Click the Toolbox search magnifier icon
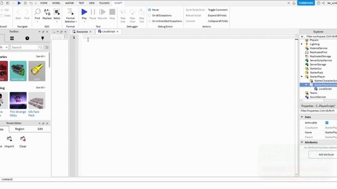337x189 pixels. coord(41,47)
